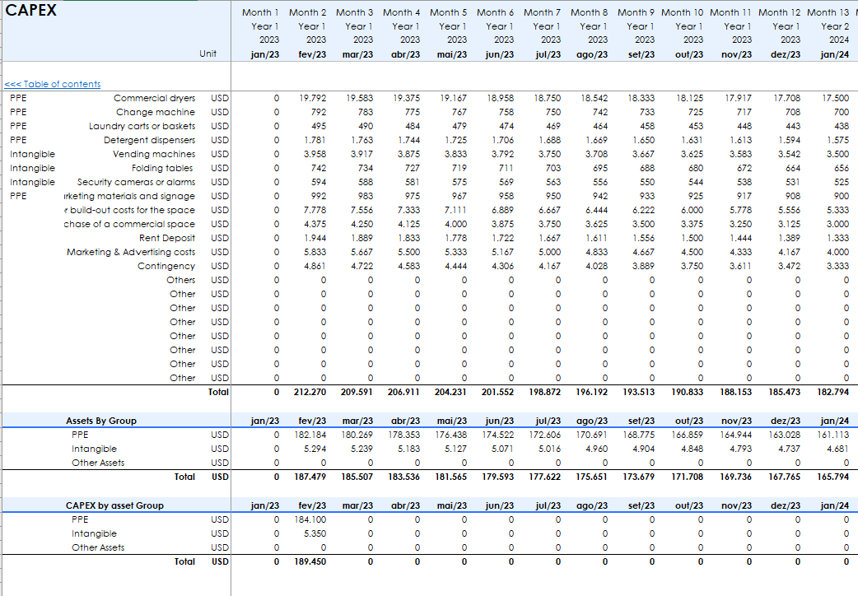Select the Vending machines row label
This screenshot has width=858, height=596.
click(154, 154)
